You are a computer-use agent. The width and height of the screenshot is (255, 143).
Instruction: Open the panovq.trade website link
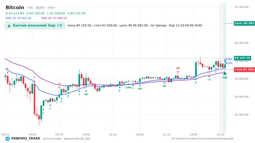52,139
